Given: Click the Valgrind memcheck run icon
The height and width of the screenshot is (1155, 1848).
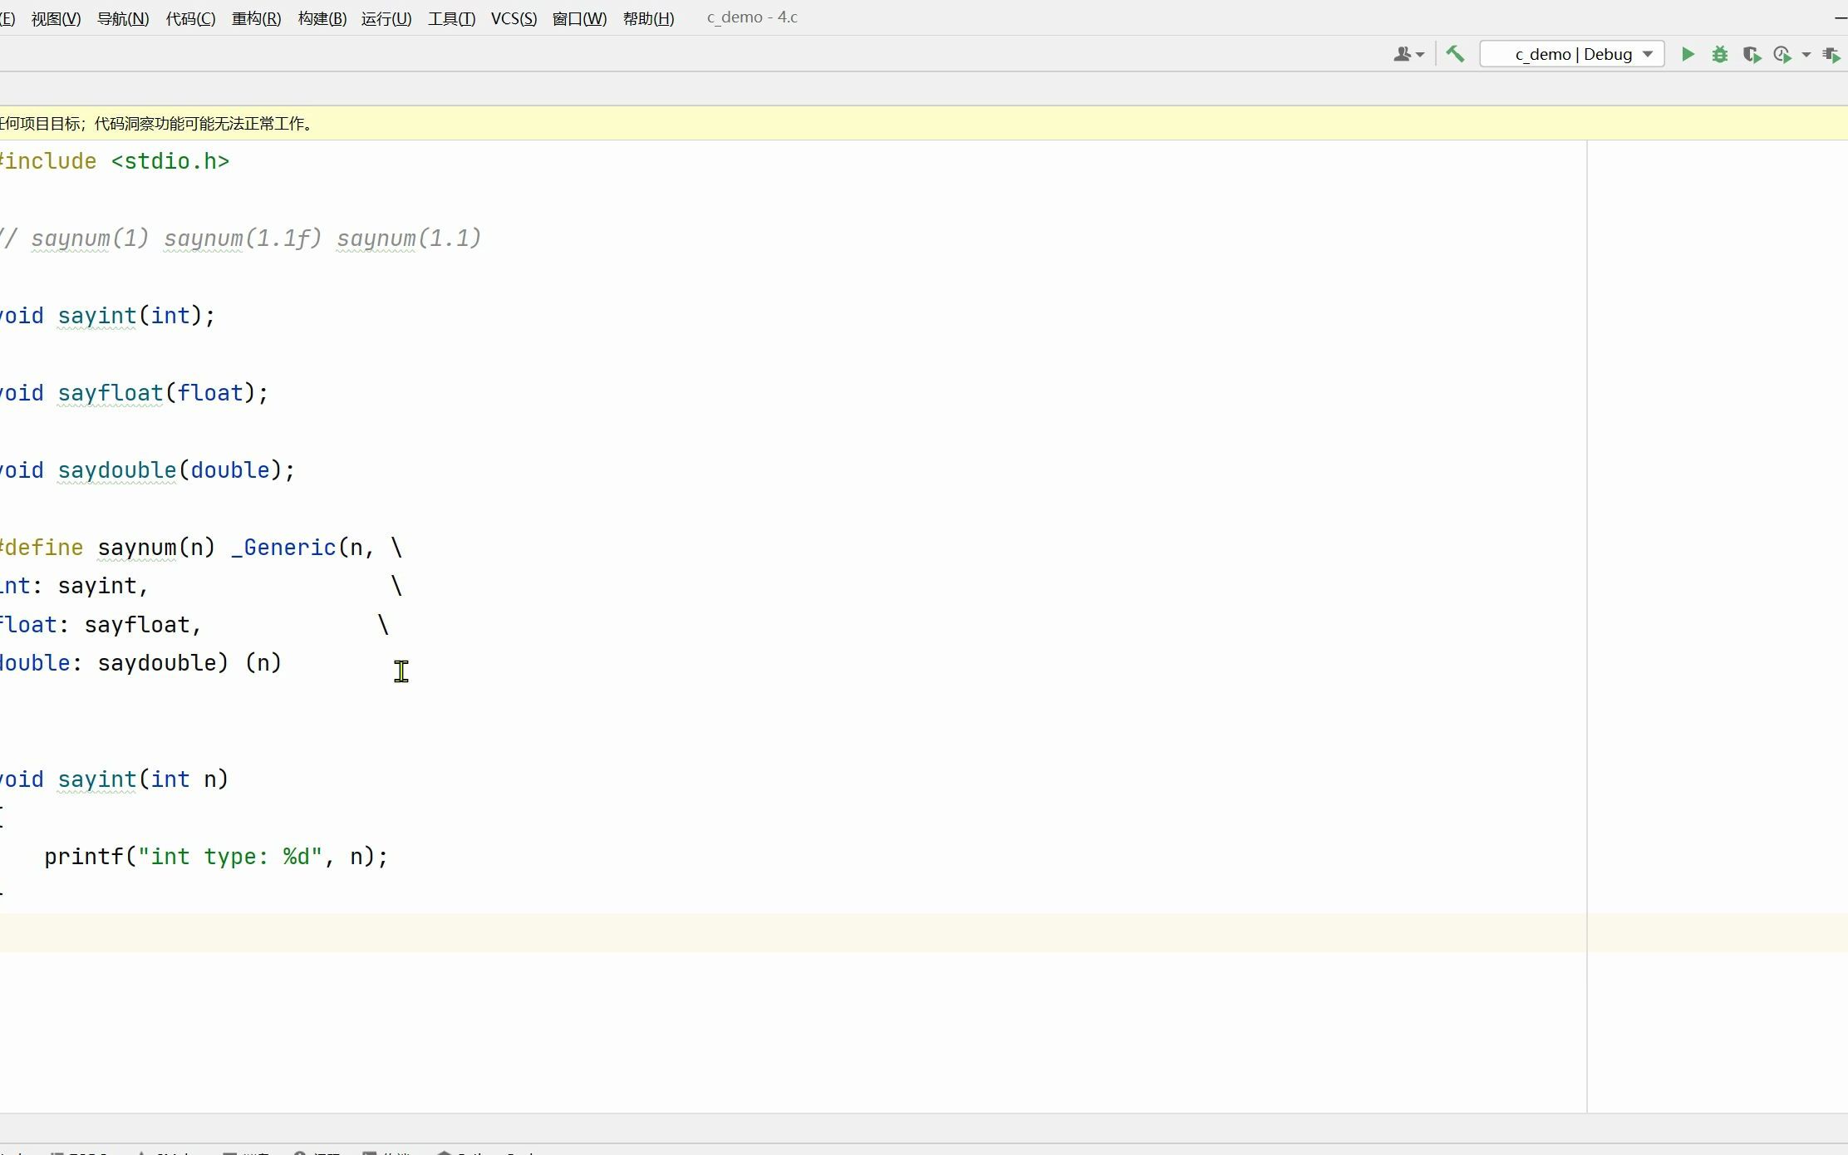Looking at the screenshot, I should [x=1831, y=54].
